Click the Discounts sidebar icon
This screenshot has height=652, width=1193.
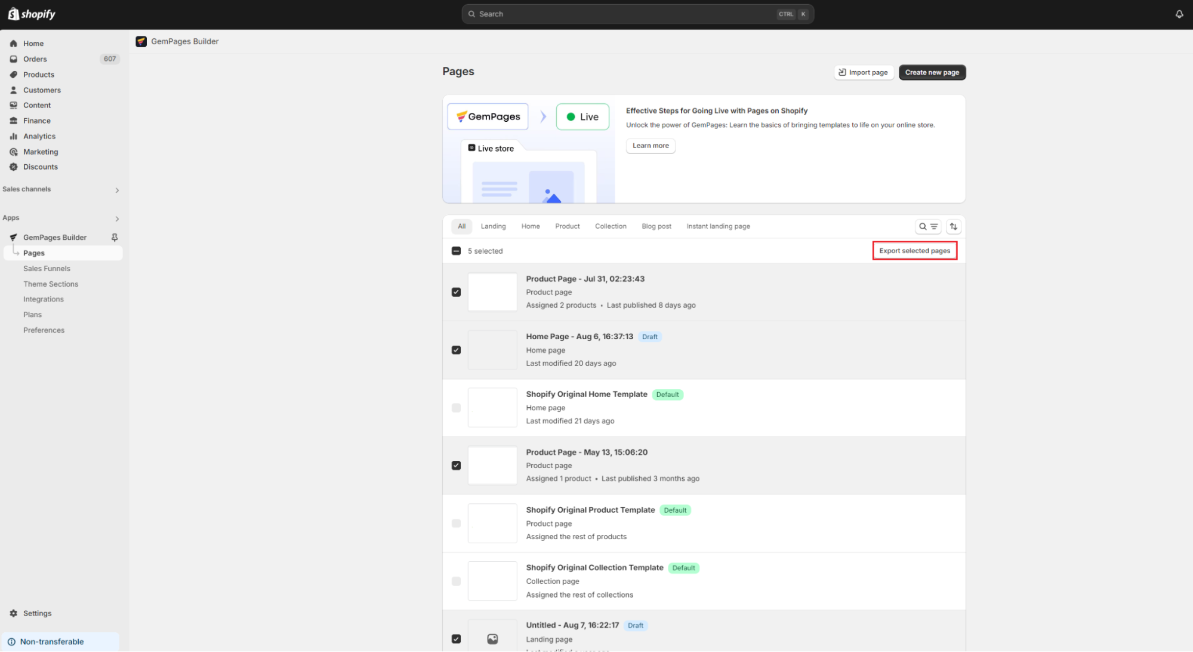click(x=14, y=167)
